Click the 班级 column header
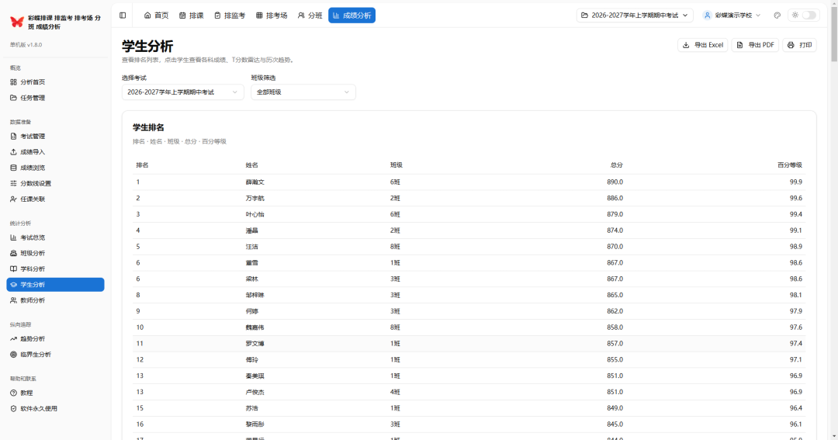Viewport: 838px width, 440px height. point(396,165)
